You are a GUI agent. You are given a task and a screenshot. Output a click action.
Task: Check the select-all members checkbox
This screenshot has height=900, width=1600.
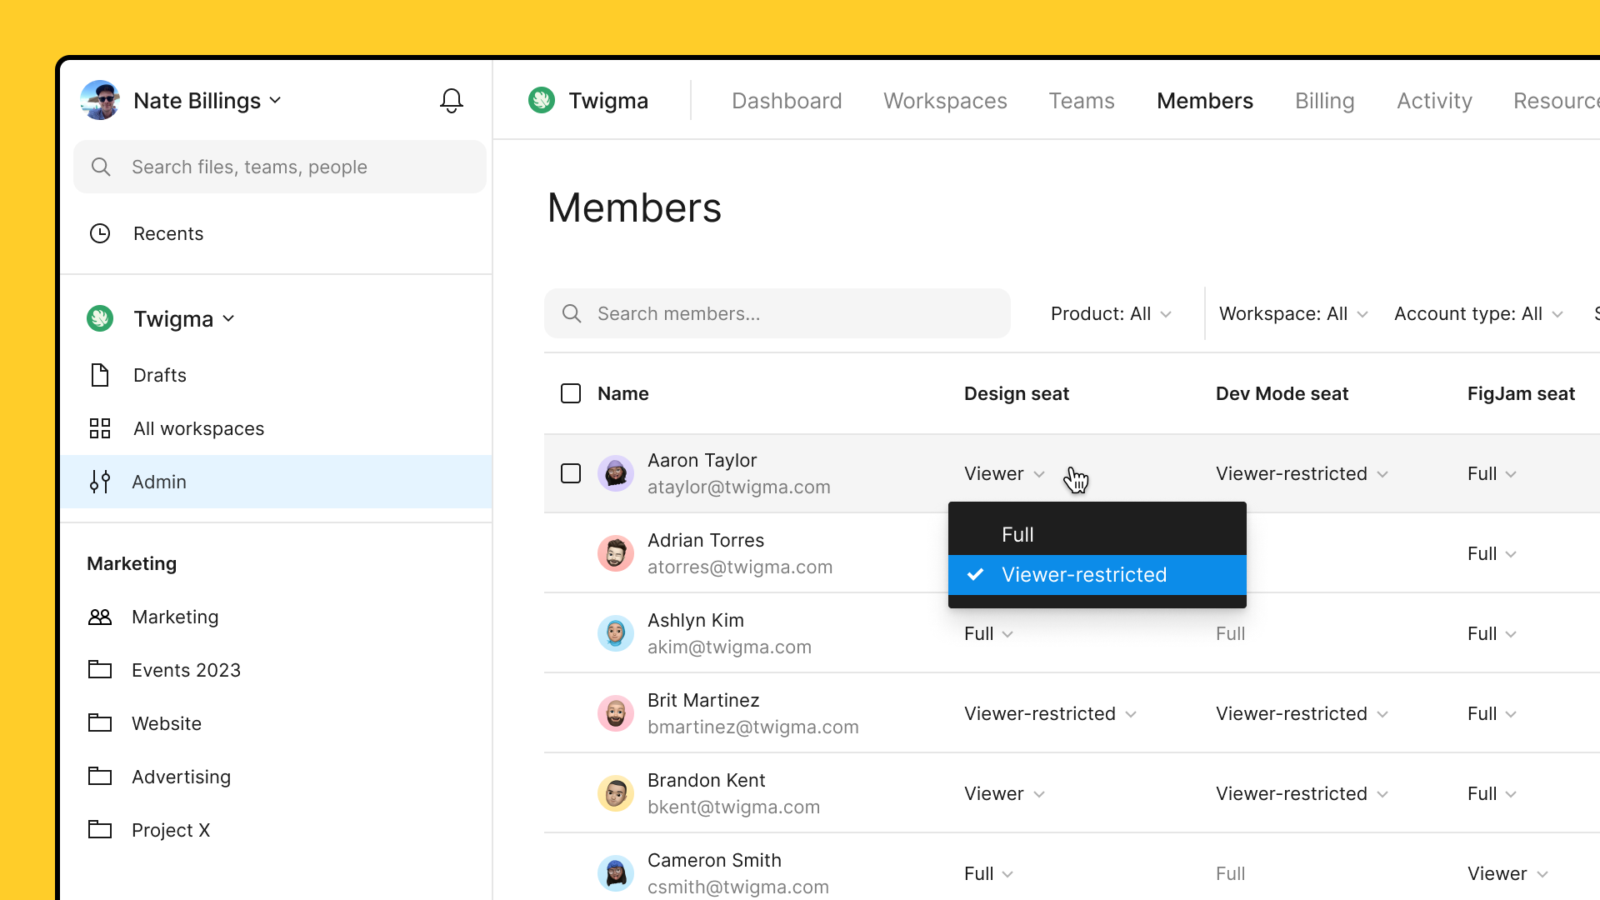571,393
